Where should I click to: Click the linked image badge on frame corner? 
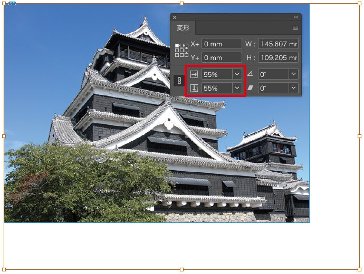pos(12,3)
